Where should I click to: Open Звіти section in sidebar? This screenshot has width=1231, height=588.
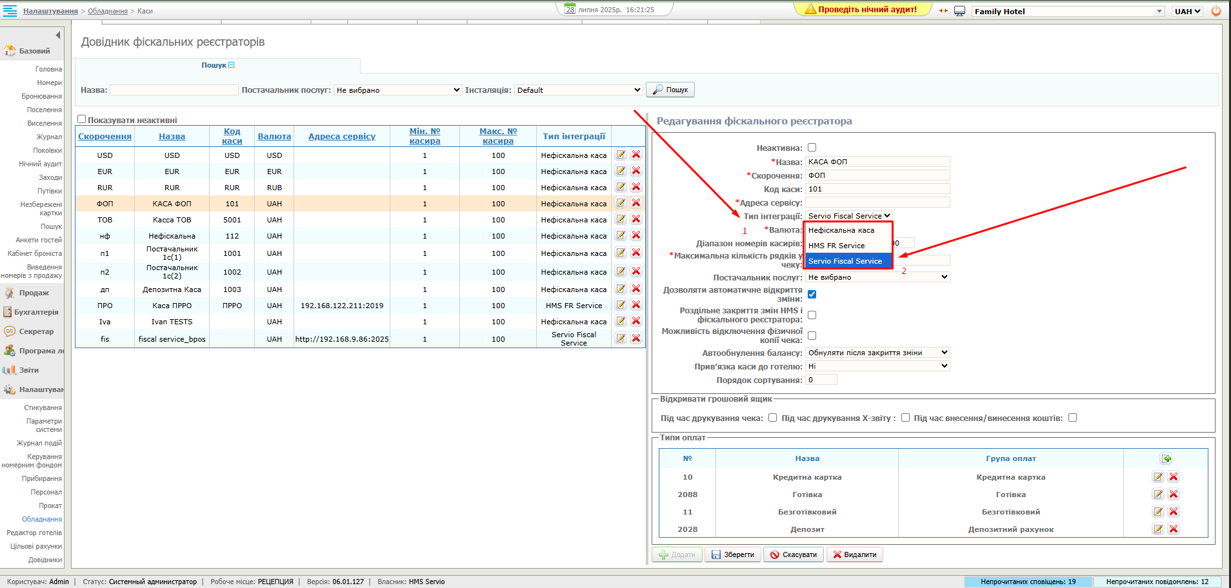tap(28, 370)
